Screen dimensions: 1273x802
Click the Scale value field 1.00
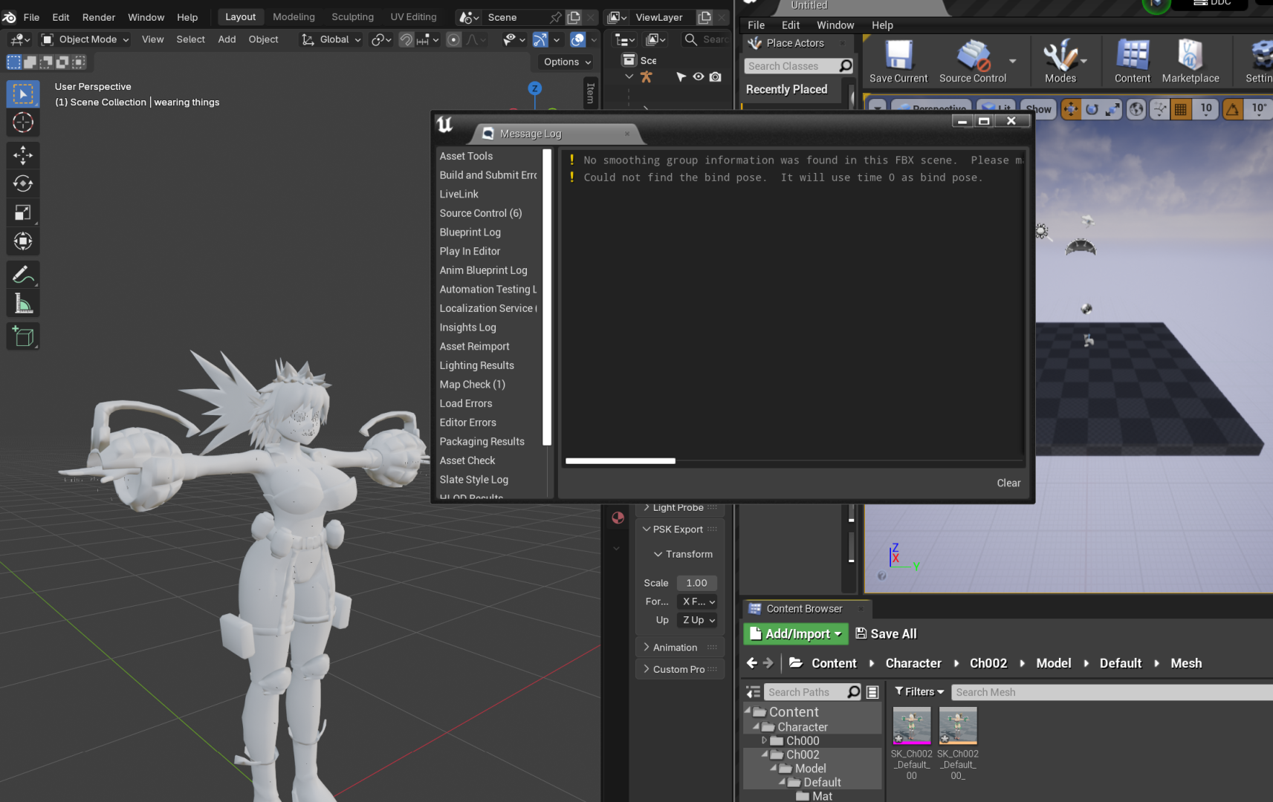(x=697, y=583)
